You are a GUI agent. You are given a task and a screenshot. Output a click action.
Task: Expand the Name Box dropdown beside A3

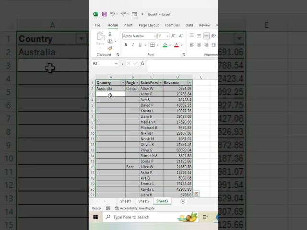pyautogui.click(x=116, y=63)
